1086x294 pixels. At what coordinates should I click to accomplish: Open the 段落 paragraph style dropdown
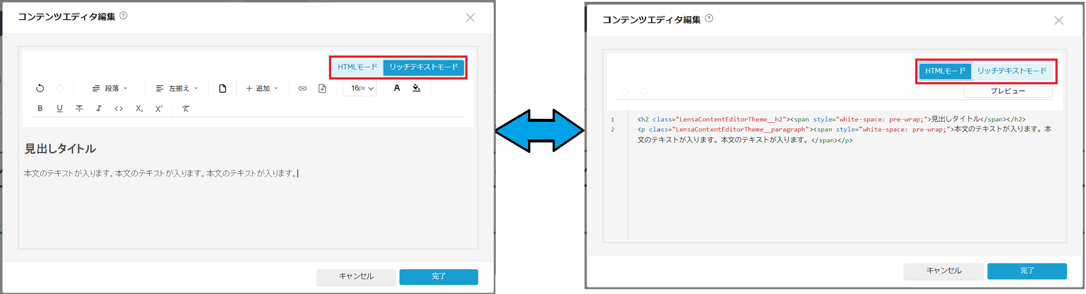tap(110, 88)
